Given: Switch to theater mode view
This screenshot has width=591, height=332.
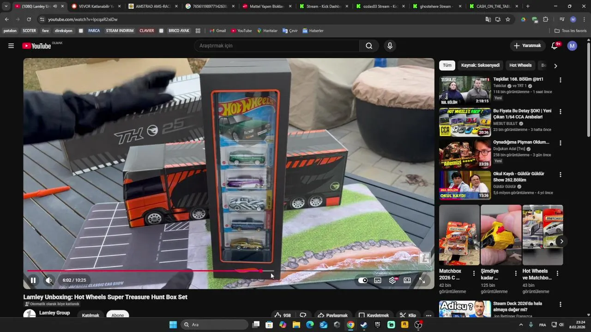Looking at the screenshot, I should coord(407,280).
